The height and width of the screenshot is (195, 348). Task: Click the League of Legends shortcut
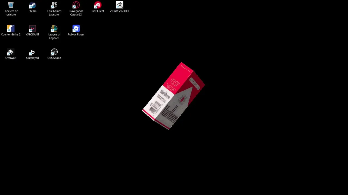pos(54,32)
